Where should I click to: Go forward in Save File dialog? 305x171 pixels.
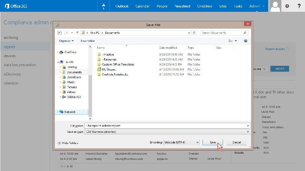pos(66,33)
